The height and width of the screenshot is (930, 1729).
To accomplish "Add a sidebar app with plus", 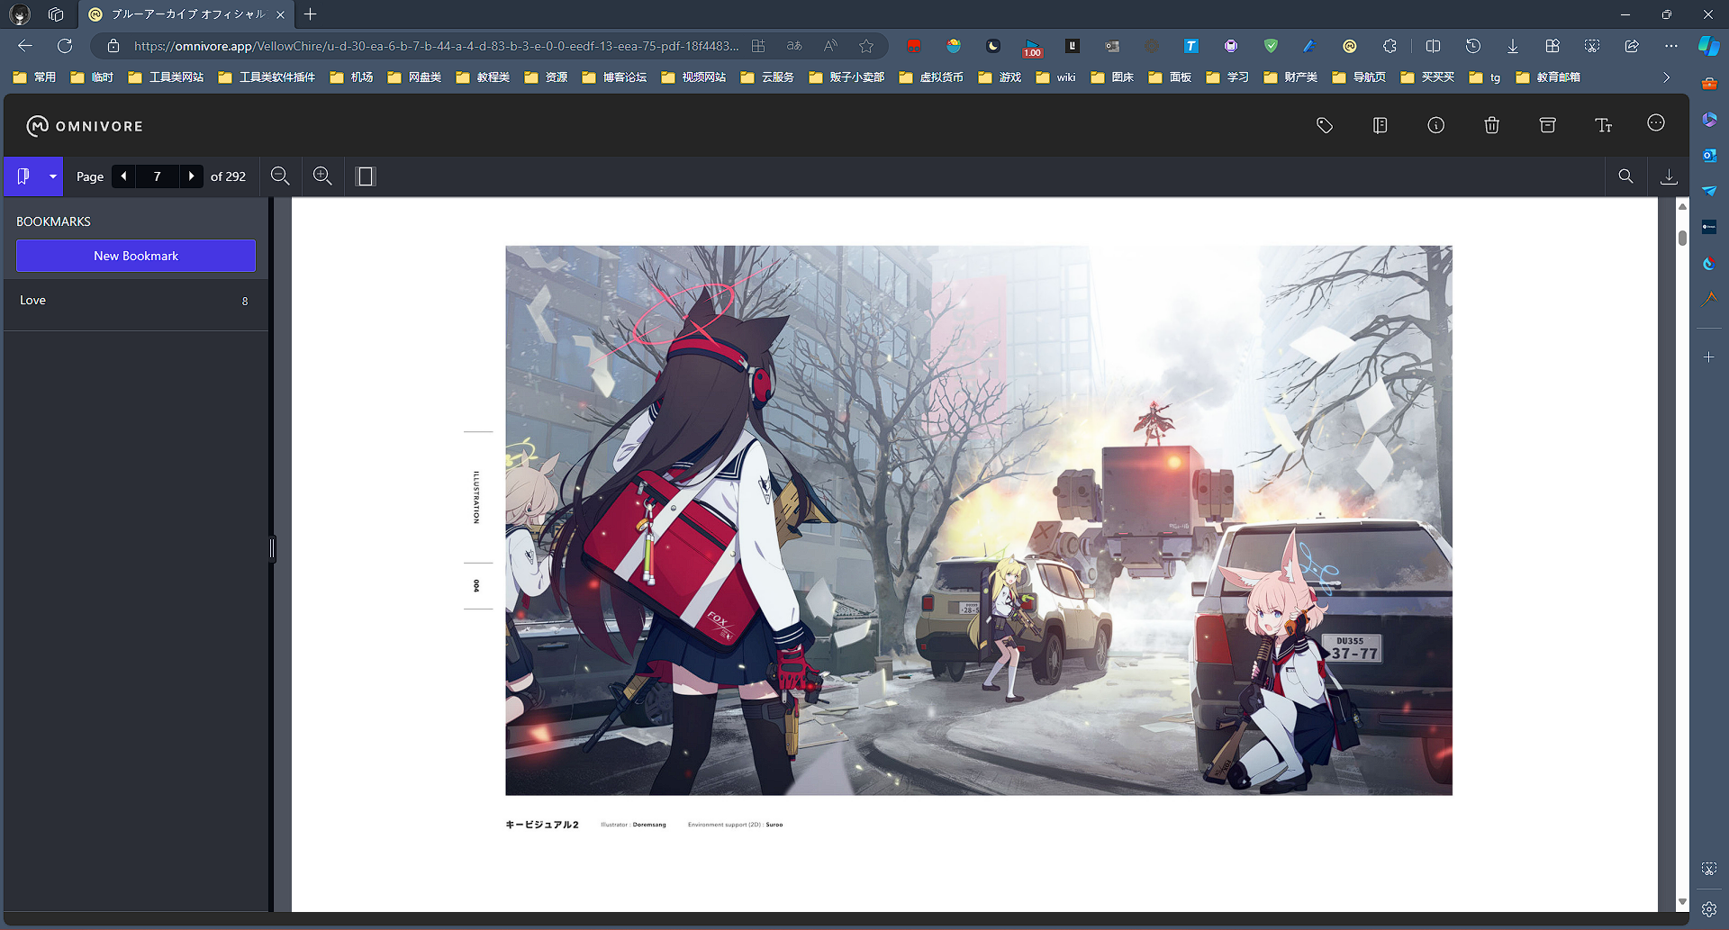I will [1709, 357].
